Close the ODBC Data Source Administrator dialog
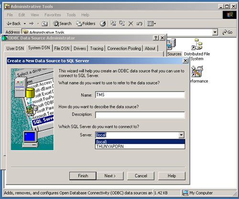The image size is (239, 199). tap(162, 38)
